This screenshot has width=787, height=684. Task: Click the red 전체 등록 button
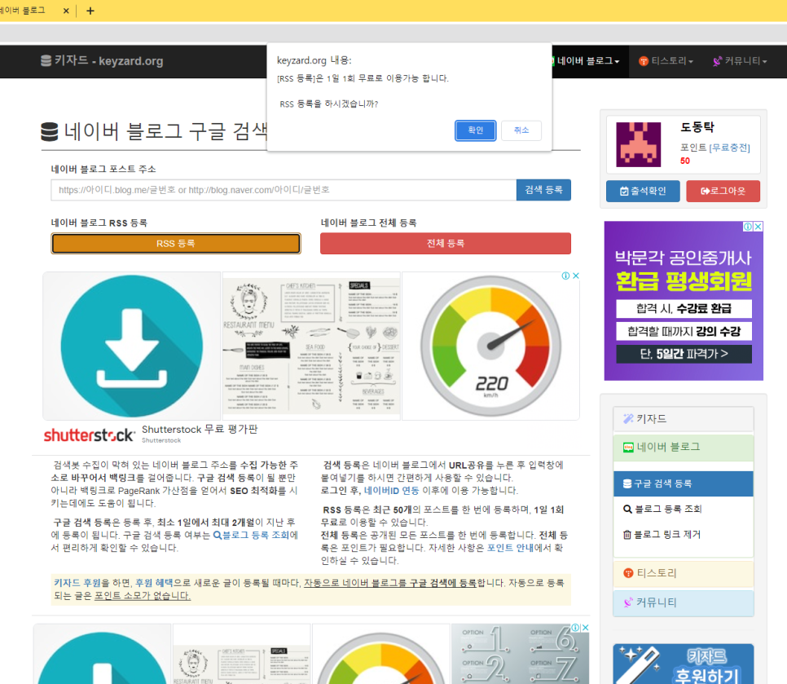pyautogui.click(x=445, y=244)
